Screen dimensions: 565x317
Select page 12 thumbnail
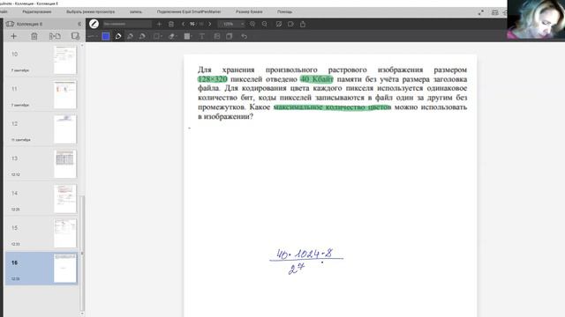(65, 129)
